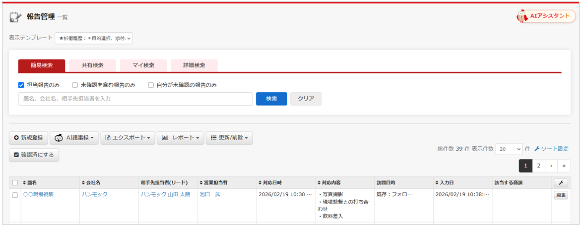The height and width of the screenshot is (227, 582).
Task: Check 自分が未確認の報告のみ option
Action: point(151,85)
